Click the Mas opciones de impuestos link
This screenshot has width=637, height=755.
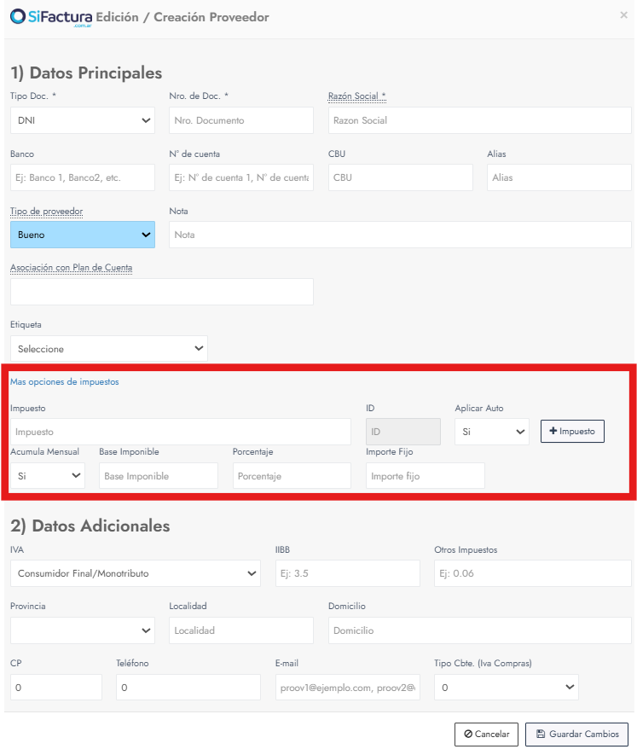65,382
